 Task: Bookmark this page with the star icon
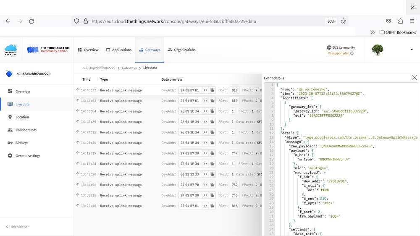click(344, 21)
